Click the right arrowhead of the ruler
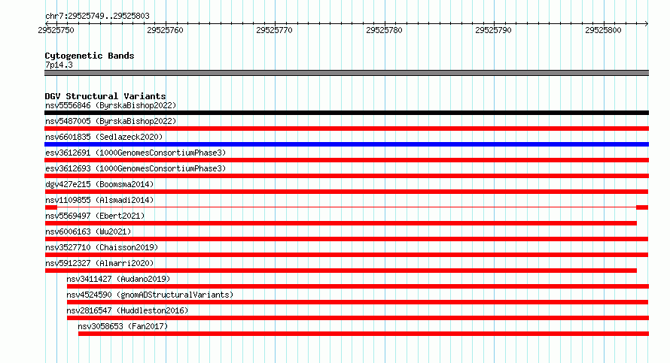 (x=647, y=24)
